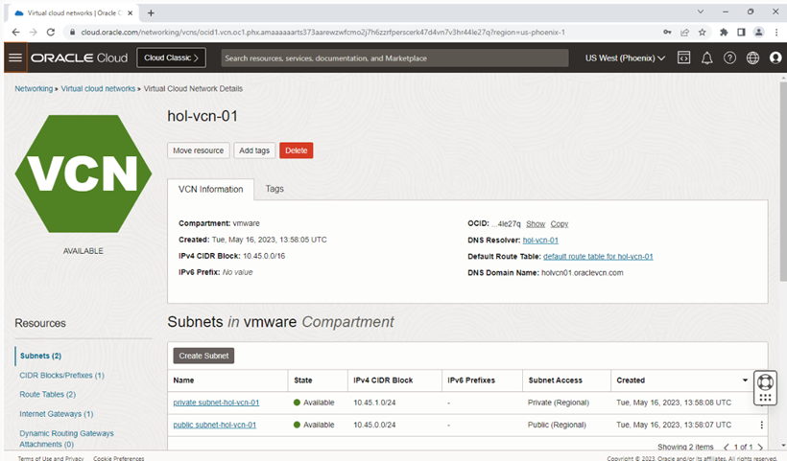This screenshot has width=787, height=461.
Task: Open Dynamic Routing Gateways Attachments (0)
Action: pyautogui.click(x=66, y=438)
